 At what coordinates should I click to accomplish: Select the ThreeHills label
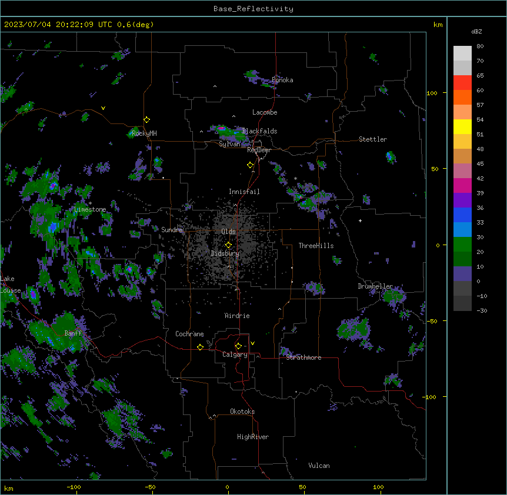coord(316,246)
